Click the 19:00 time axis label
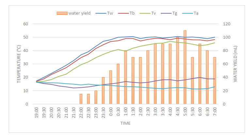250x138 pixels. click(x=37, y=112)
